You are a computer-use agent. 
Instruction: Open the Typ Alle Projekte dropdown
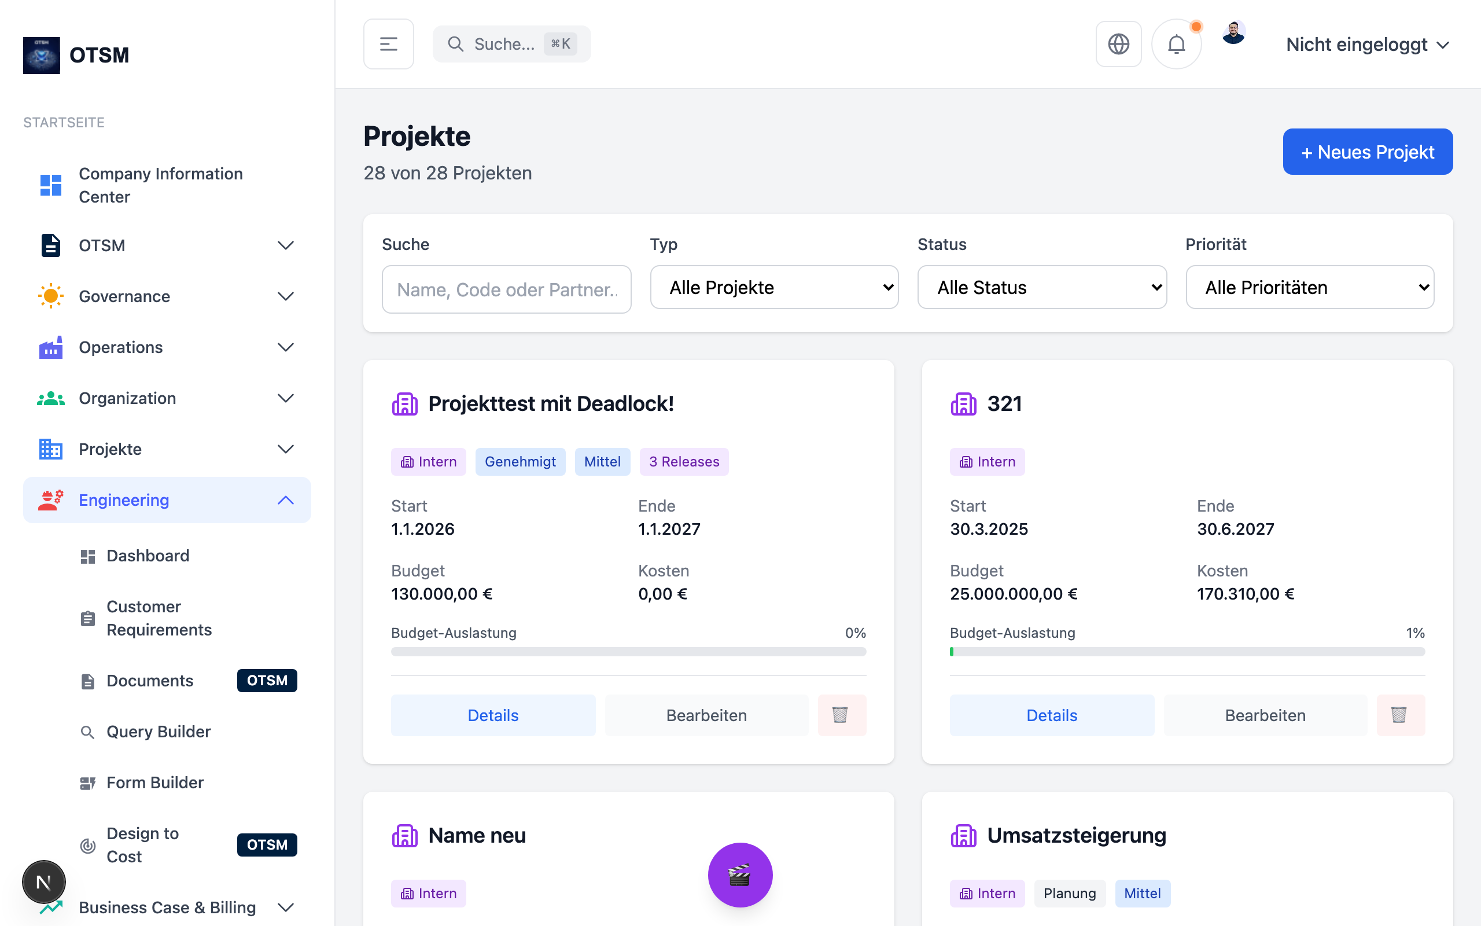coord(774,287)
